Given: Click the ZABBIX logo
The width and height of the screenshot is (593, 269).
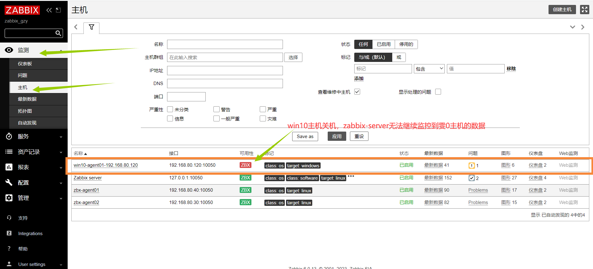Looking at the screenshot, I should [22, 10].
